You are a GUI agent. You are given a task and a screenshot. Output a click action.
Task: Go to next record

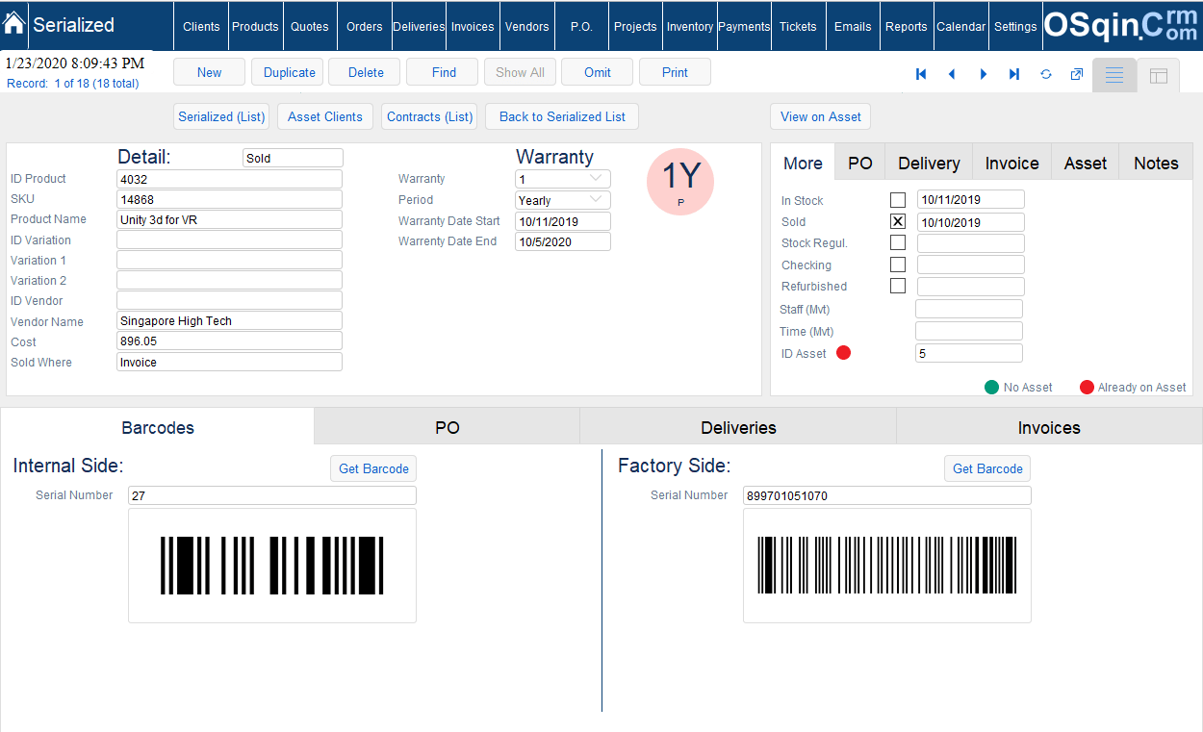point(984,74)
